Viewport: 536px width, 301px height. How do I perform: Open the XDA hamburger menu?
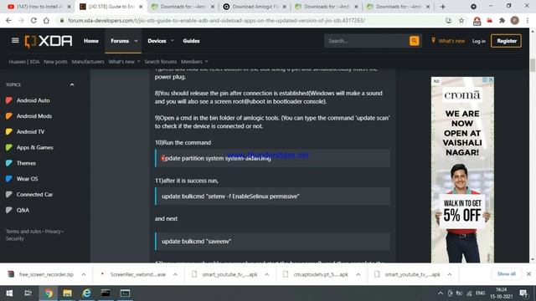pos(15,41)
